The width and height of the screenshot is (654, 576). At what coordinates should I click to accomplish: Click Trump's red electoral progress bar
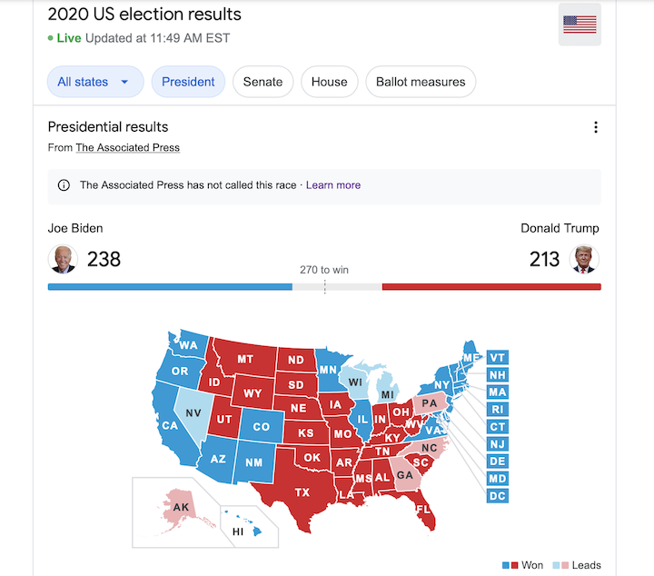pyautogui.click(x=491, y=287)
